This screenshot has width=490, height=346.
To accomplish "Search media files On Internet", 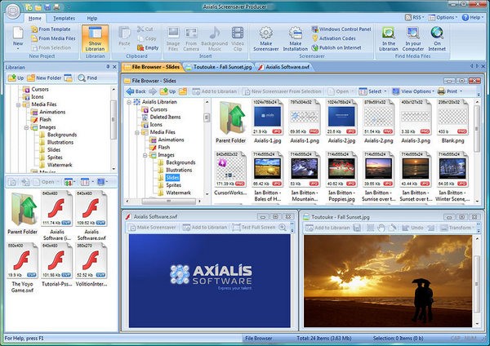I will coord(439,36).
